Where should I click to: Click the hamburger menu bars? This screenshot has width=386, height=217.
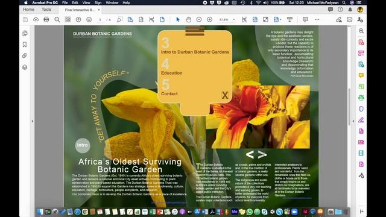point(195,31)
